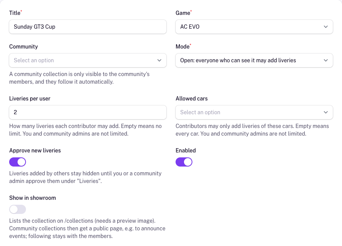This screenshot has width=342, height=246.
Task: Click the chevron arrow in Allowed cars field
Action: coord(326,112)
